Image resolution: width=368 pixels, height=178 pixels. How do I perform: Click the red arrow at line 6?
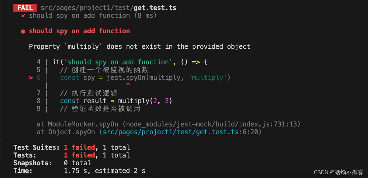(31, 78)
